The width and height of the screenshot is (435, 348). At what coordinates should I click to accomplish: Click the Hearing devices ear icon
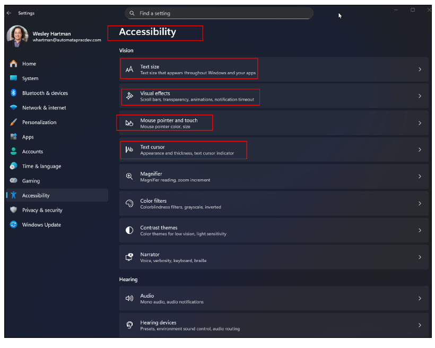[x=129, y=325]
